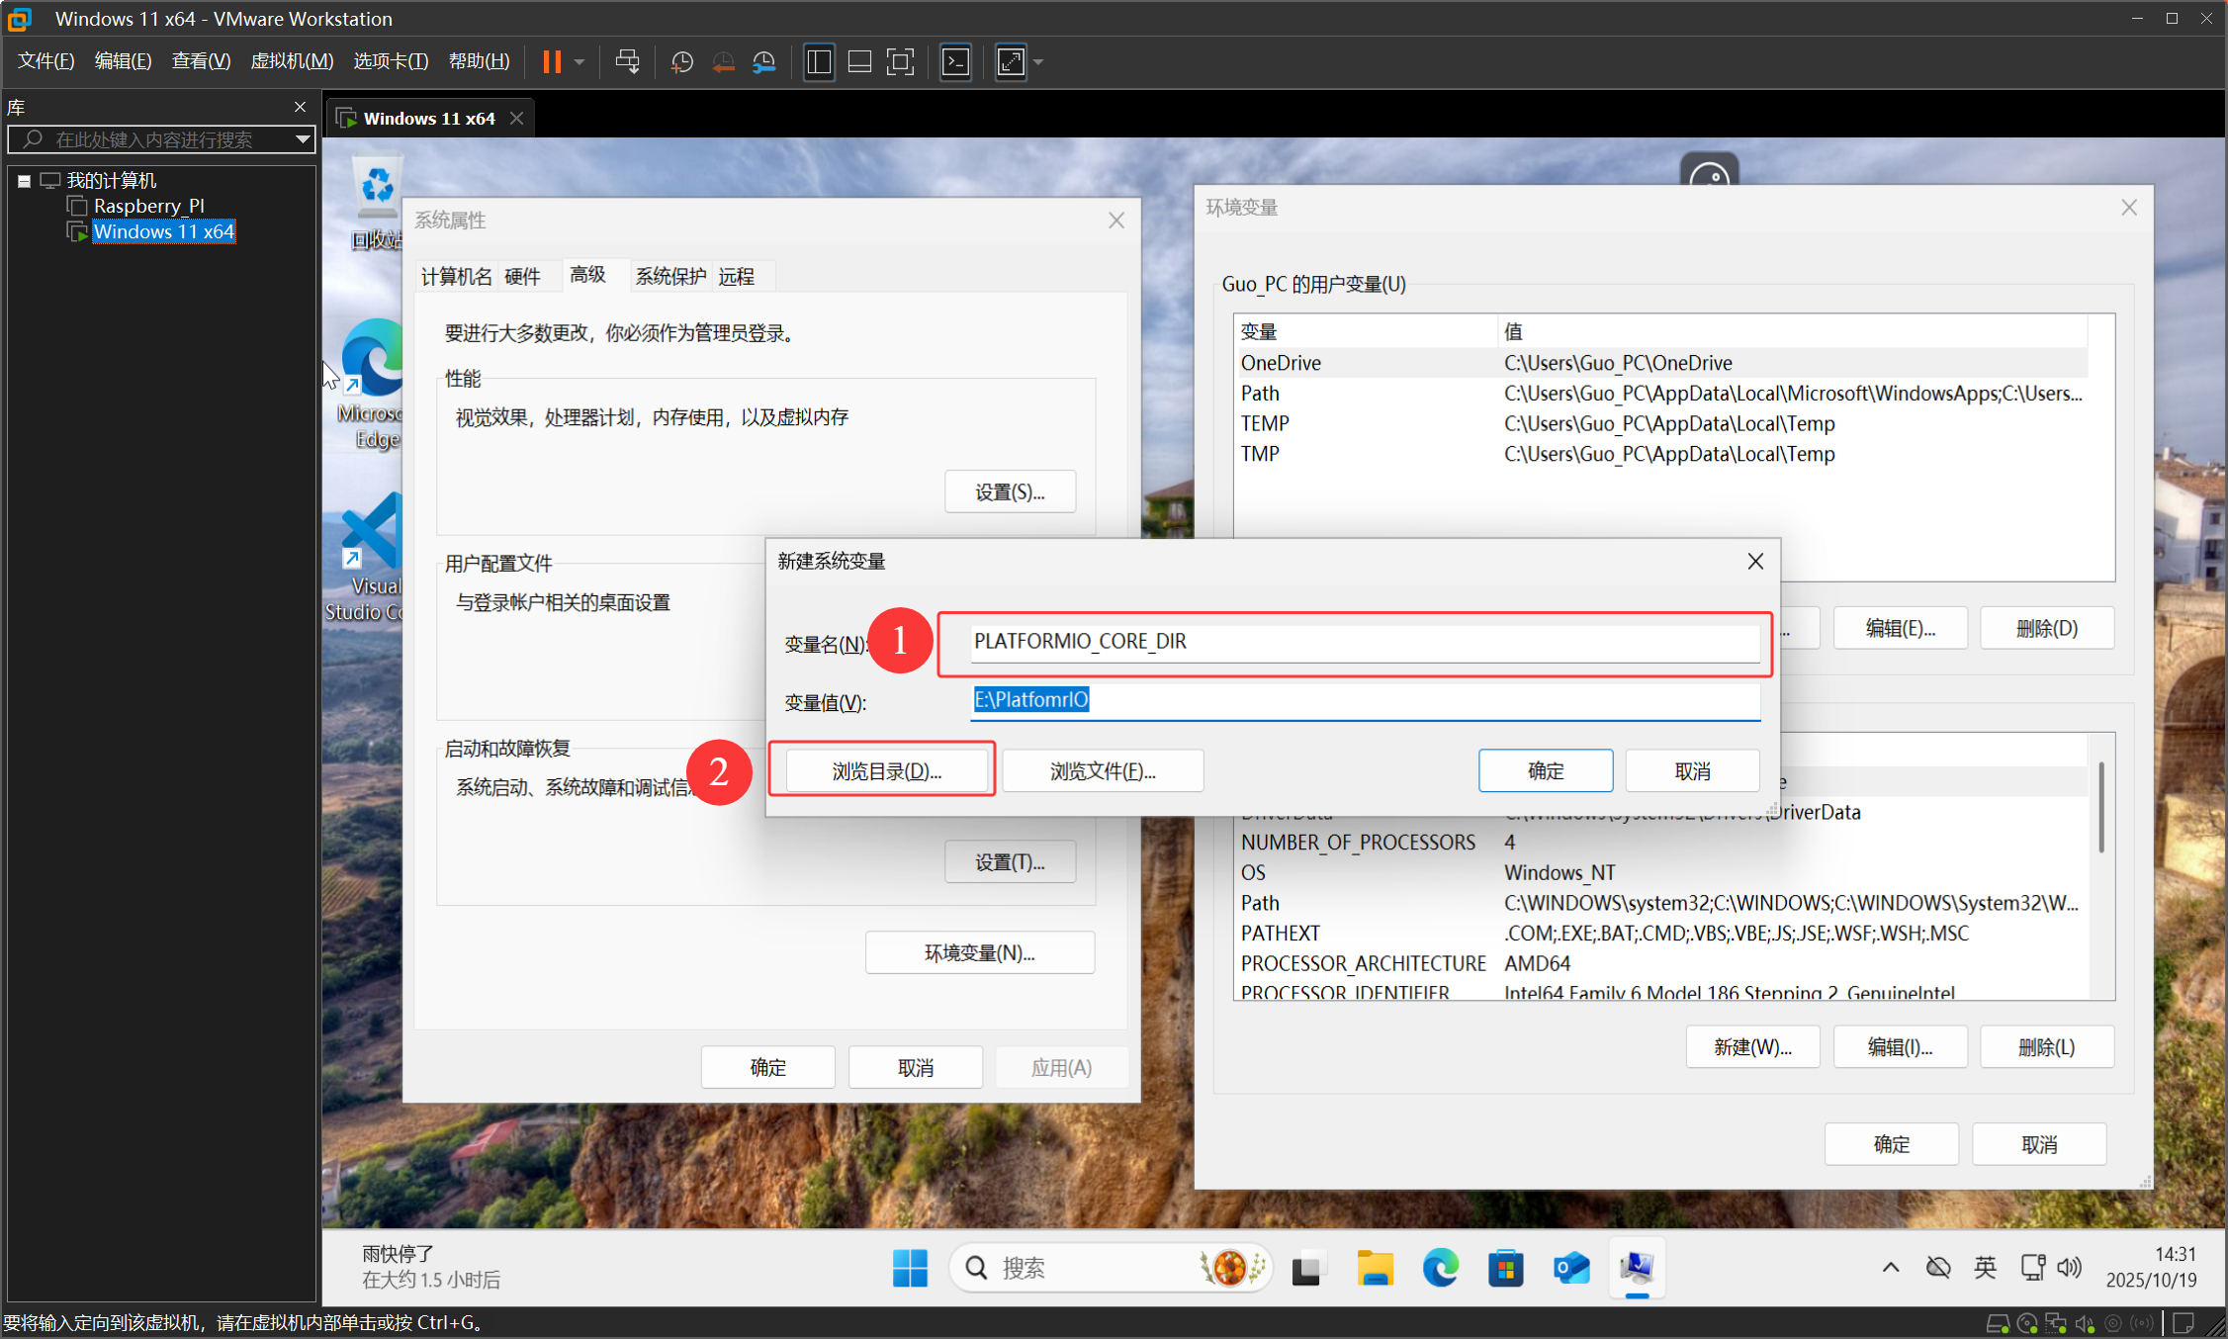Toggle the thumbnail bar view in VMware

(859, 62)
